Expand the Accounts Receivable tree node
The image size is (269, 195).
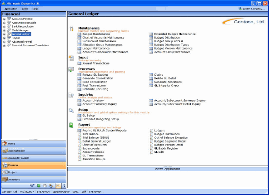coord(4,23)
